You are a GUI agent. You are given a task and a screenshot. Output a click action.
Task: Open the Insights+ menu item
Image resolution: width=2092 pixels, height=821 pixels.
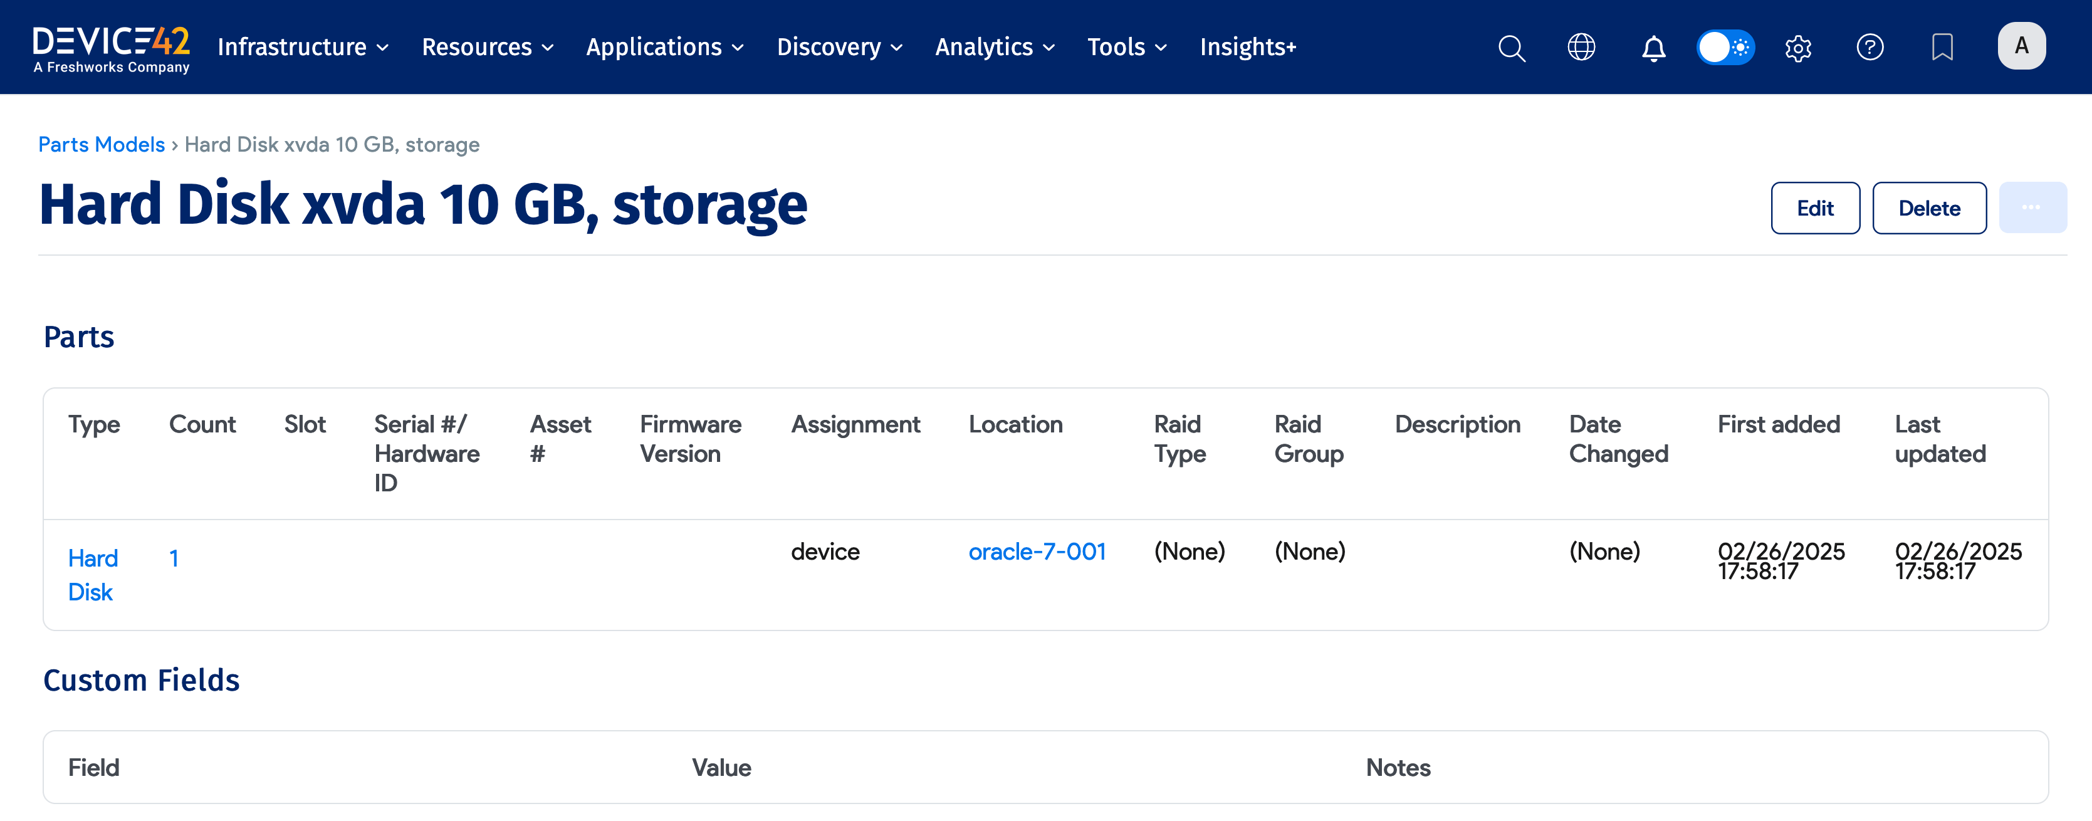coord(1247,47)
